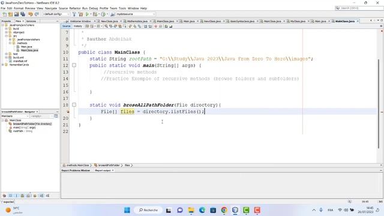Image resolution: width=384 pixels, height=216 pixels.
Task: Select MainClass.java in the Files tree
Action: point(29,50)
